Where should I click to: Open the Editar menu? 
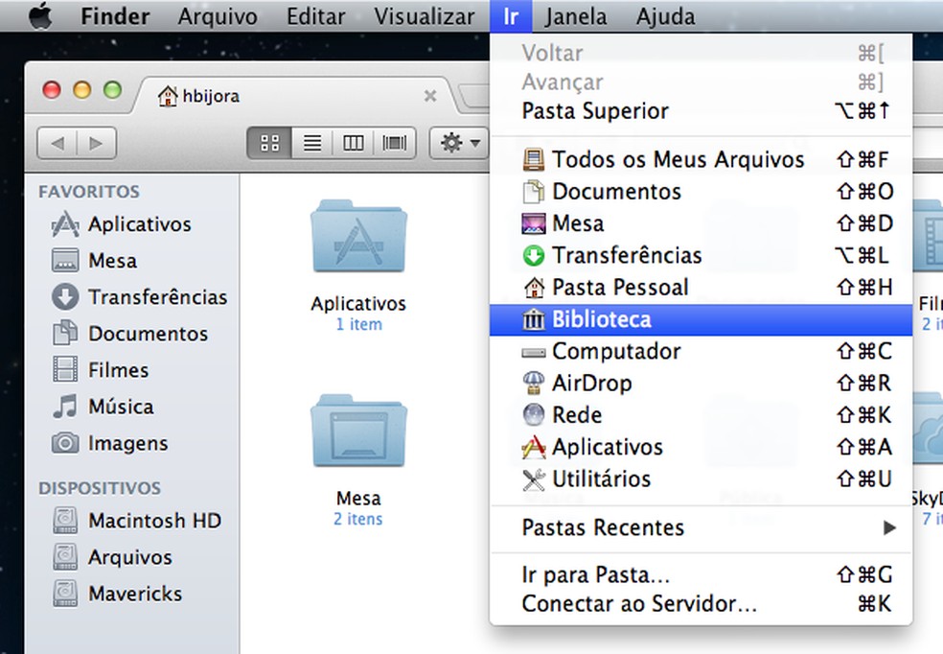315,16
